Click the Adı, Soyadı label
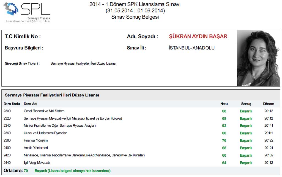 click(143, 37)
